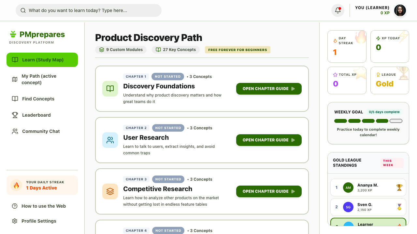This screenshot has height=234, width=417.
Task: Click Sven G.'s medal icon
Action: click(399, 207)
